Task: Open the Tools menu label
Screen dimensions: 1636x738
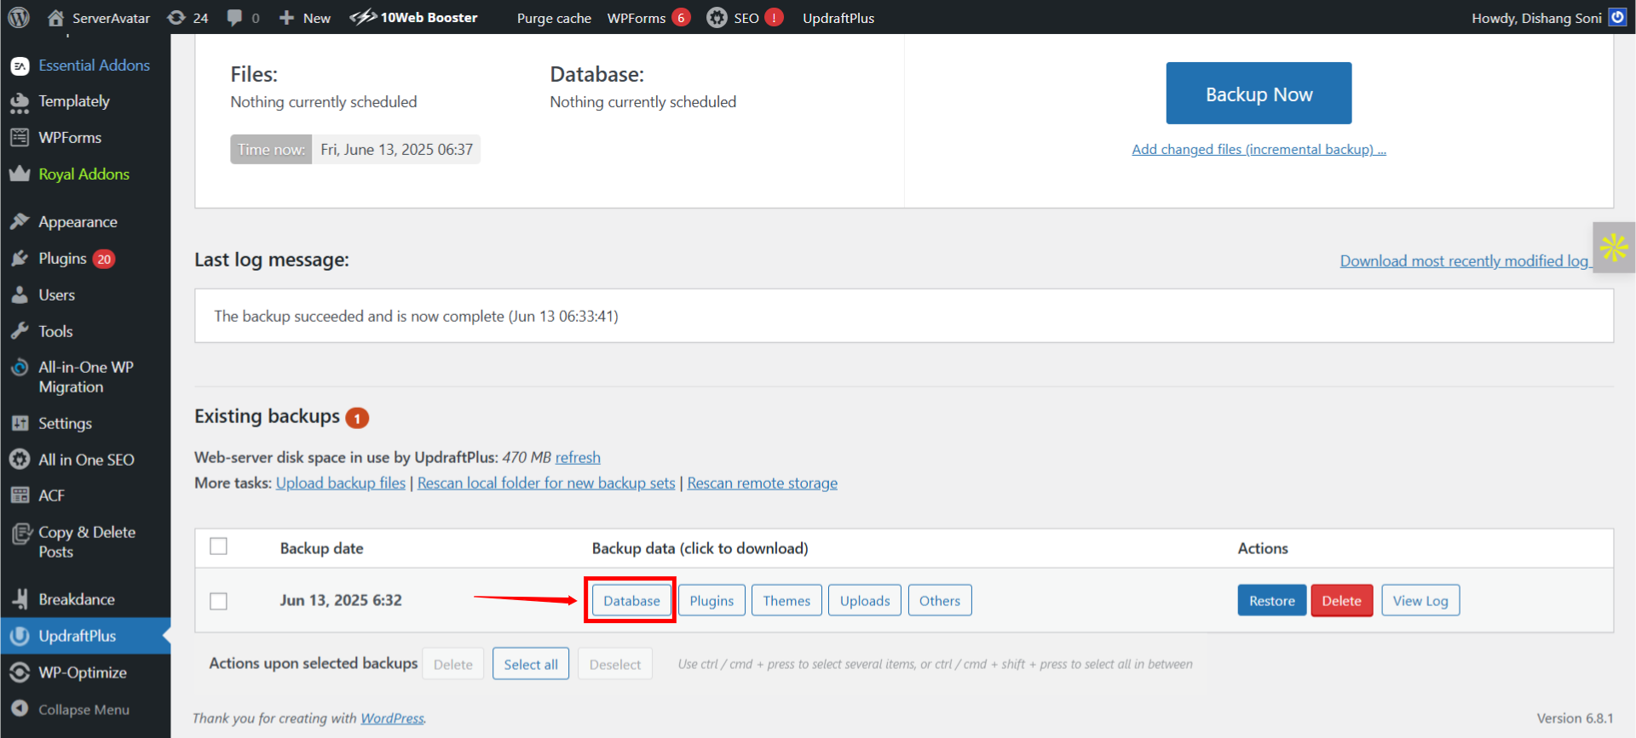Action: pyautogui.click(x=55, y=332)
